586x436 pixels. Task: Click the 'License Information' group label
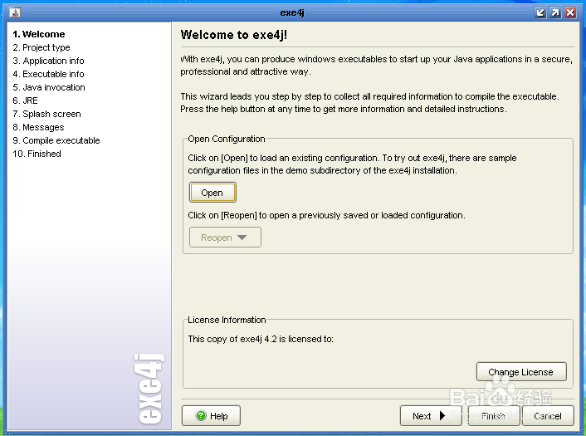coord(227,320)
